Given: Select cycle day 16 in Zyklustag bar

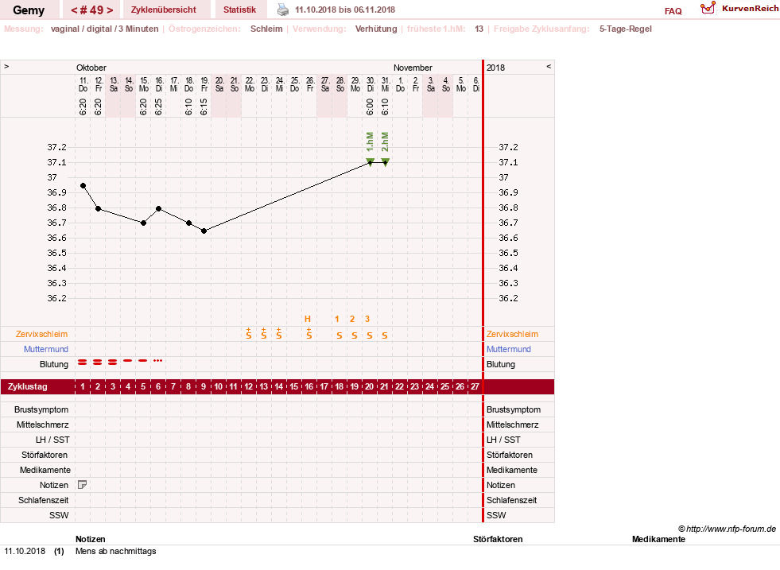Looking at the screenshot, I should coord(309,386).
